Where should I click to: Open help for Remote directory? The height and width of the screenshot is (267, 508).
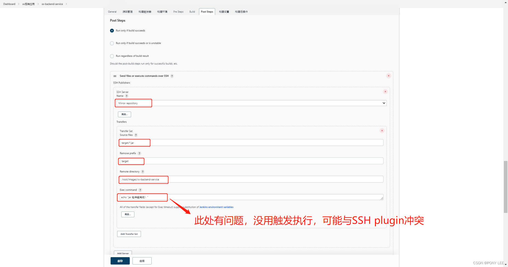coord(143,172)
